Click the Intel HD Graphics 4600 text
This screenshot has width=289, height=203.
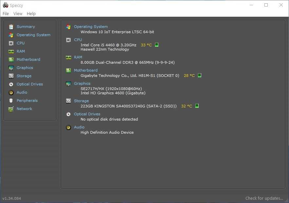coord(113,93)
